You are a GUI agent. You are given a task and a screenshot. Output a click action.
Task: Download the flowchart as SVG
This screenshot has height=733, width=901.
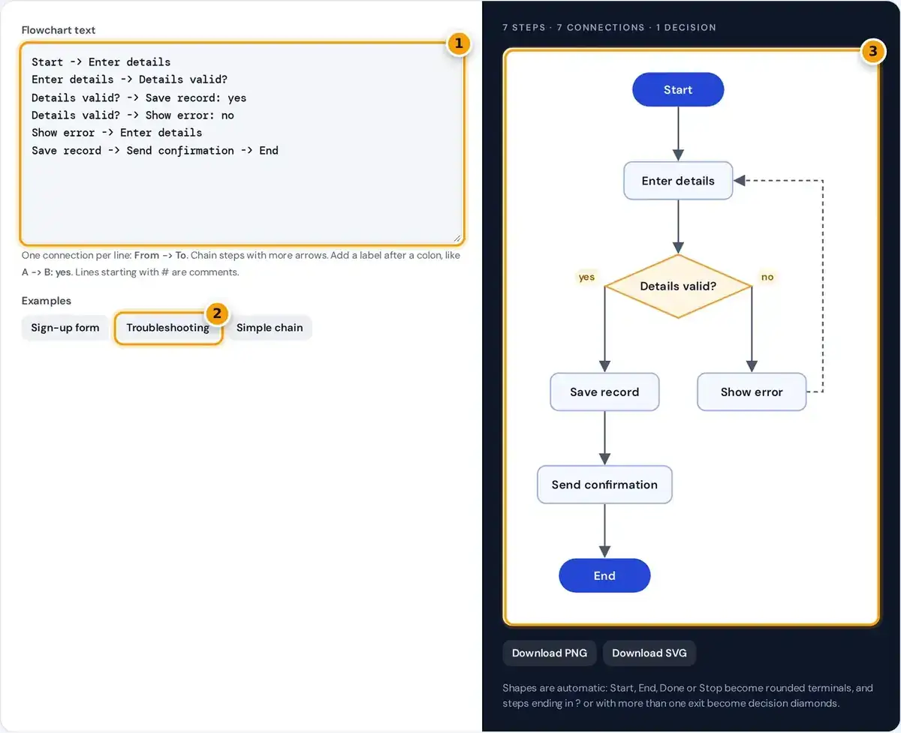click(x=649, y=653)
